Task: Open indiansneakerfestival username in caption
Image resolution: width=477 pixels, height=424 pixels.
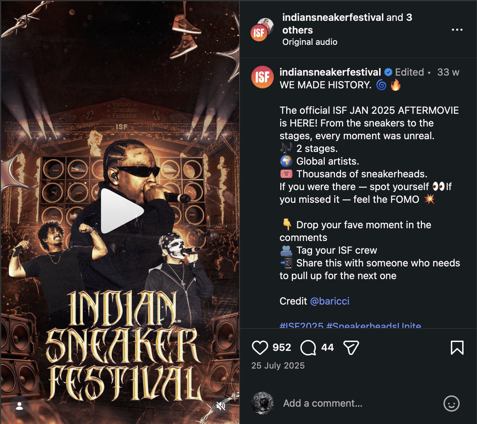Action: pyautogui.click(x=330, y=72)
